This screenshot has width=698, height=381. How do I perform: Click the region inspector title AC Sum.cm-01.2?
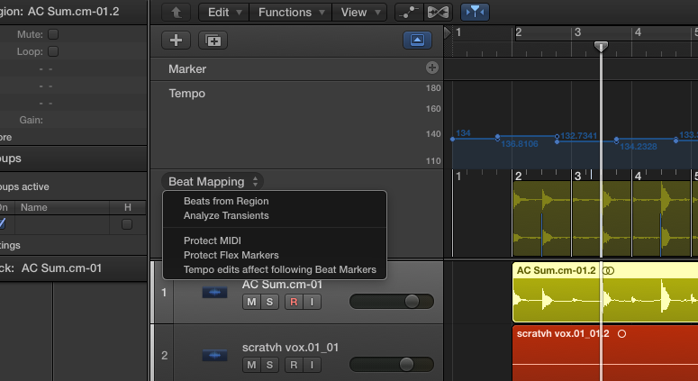point(73,12)
